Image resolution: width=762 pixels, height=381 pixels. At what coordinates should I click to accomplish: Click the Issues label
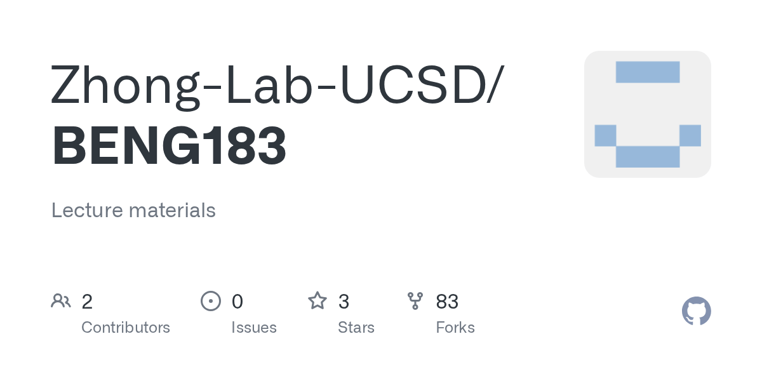pos(254,328)
